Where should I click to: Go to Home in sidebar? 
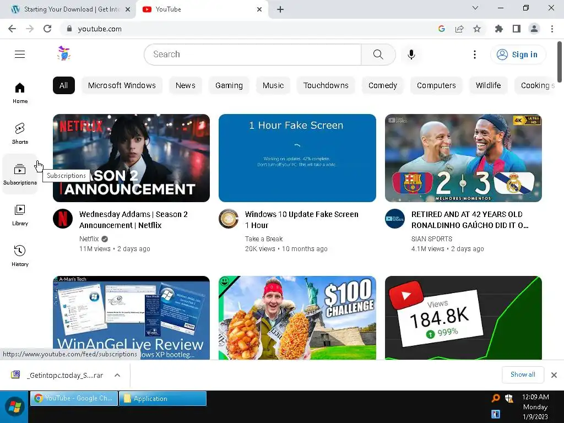pos(20,93)
